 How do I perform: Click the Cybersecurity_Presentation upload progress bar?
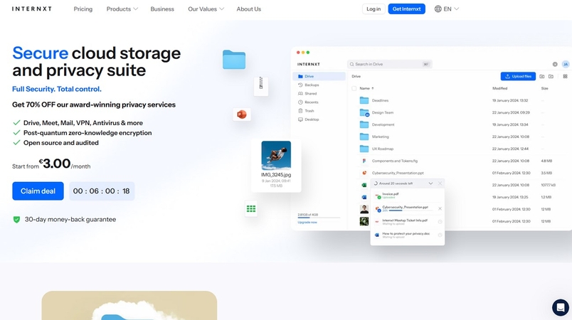point(411,210)
